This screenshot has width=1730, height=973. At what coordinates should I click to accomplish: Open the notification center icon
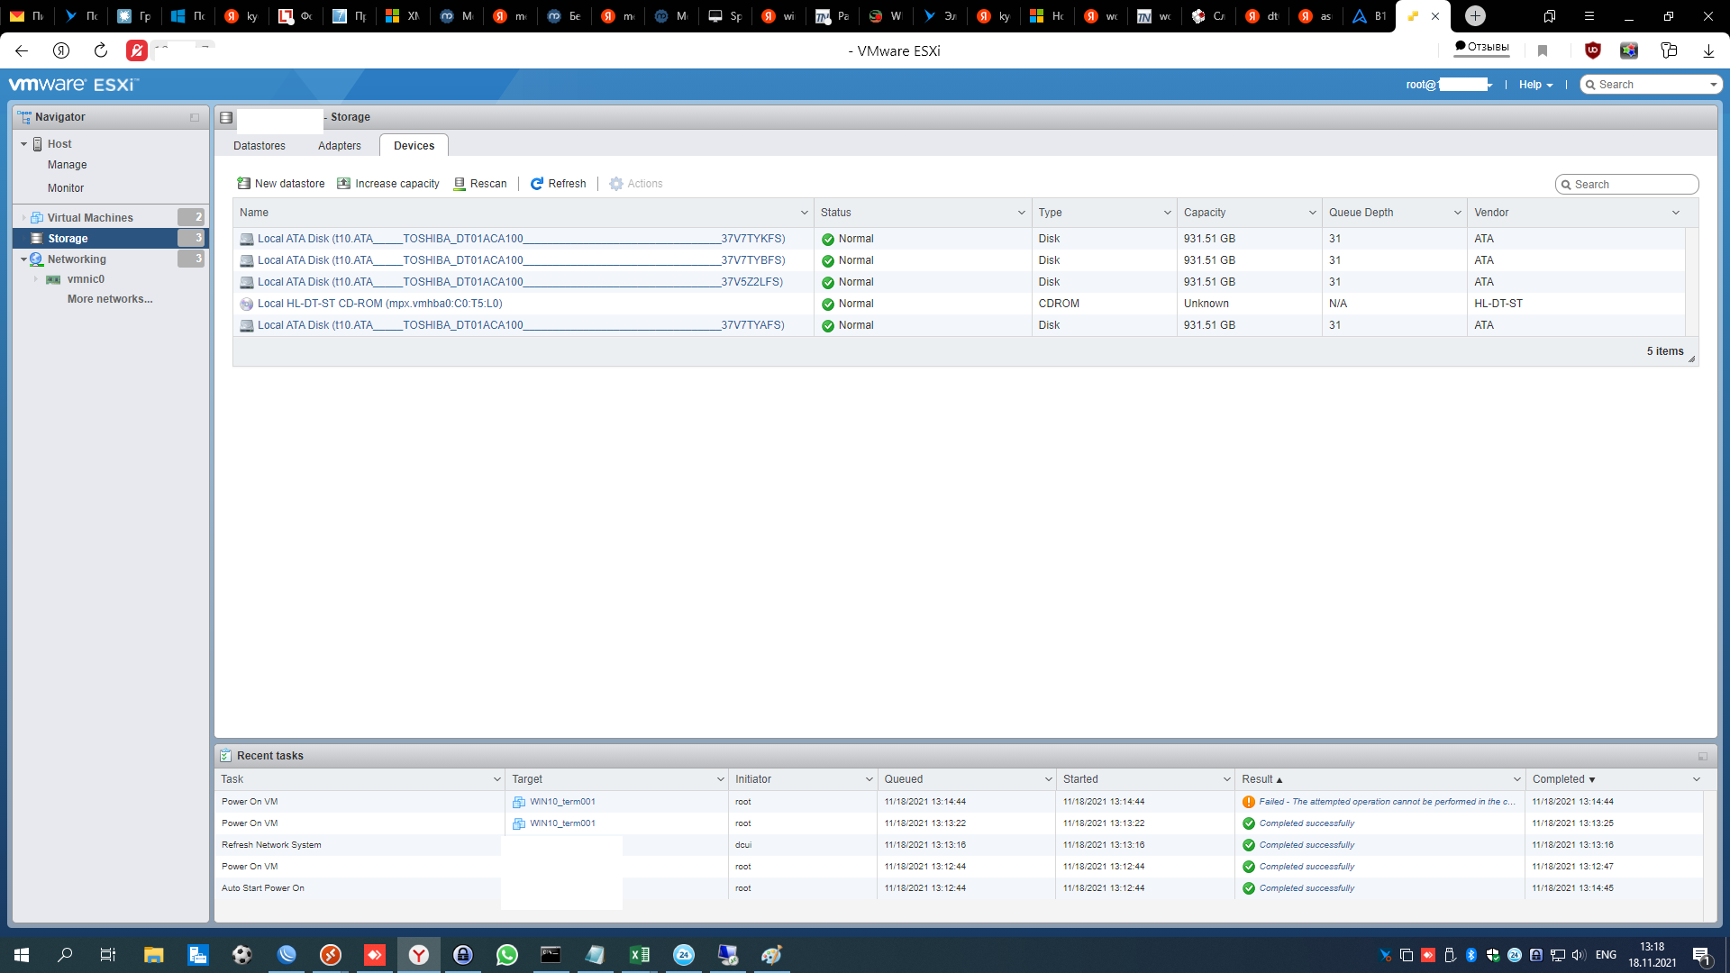[1702, 955]
